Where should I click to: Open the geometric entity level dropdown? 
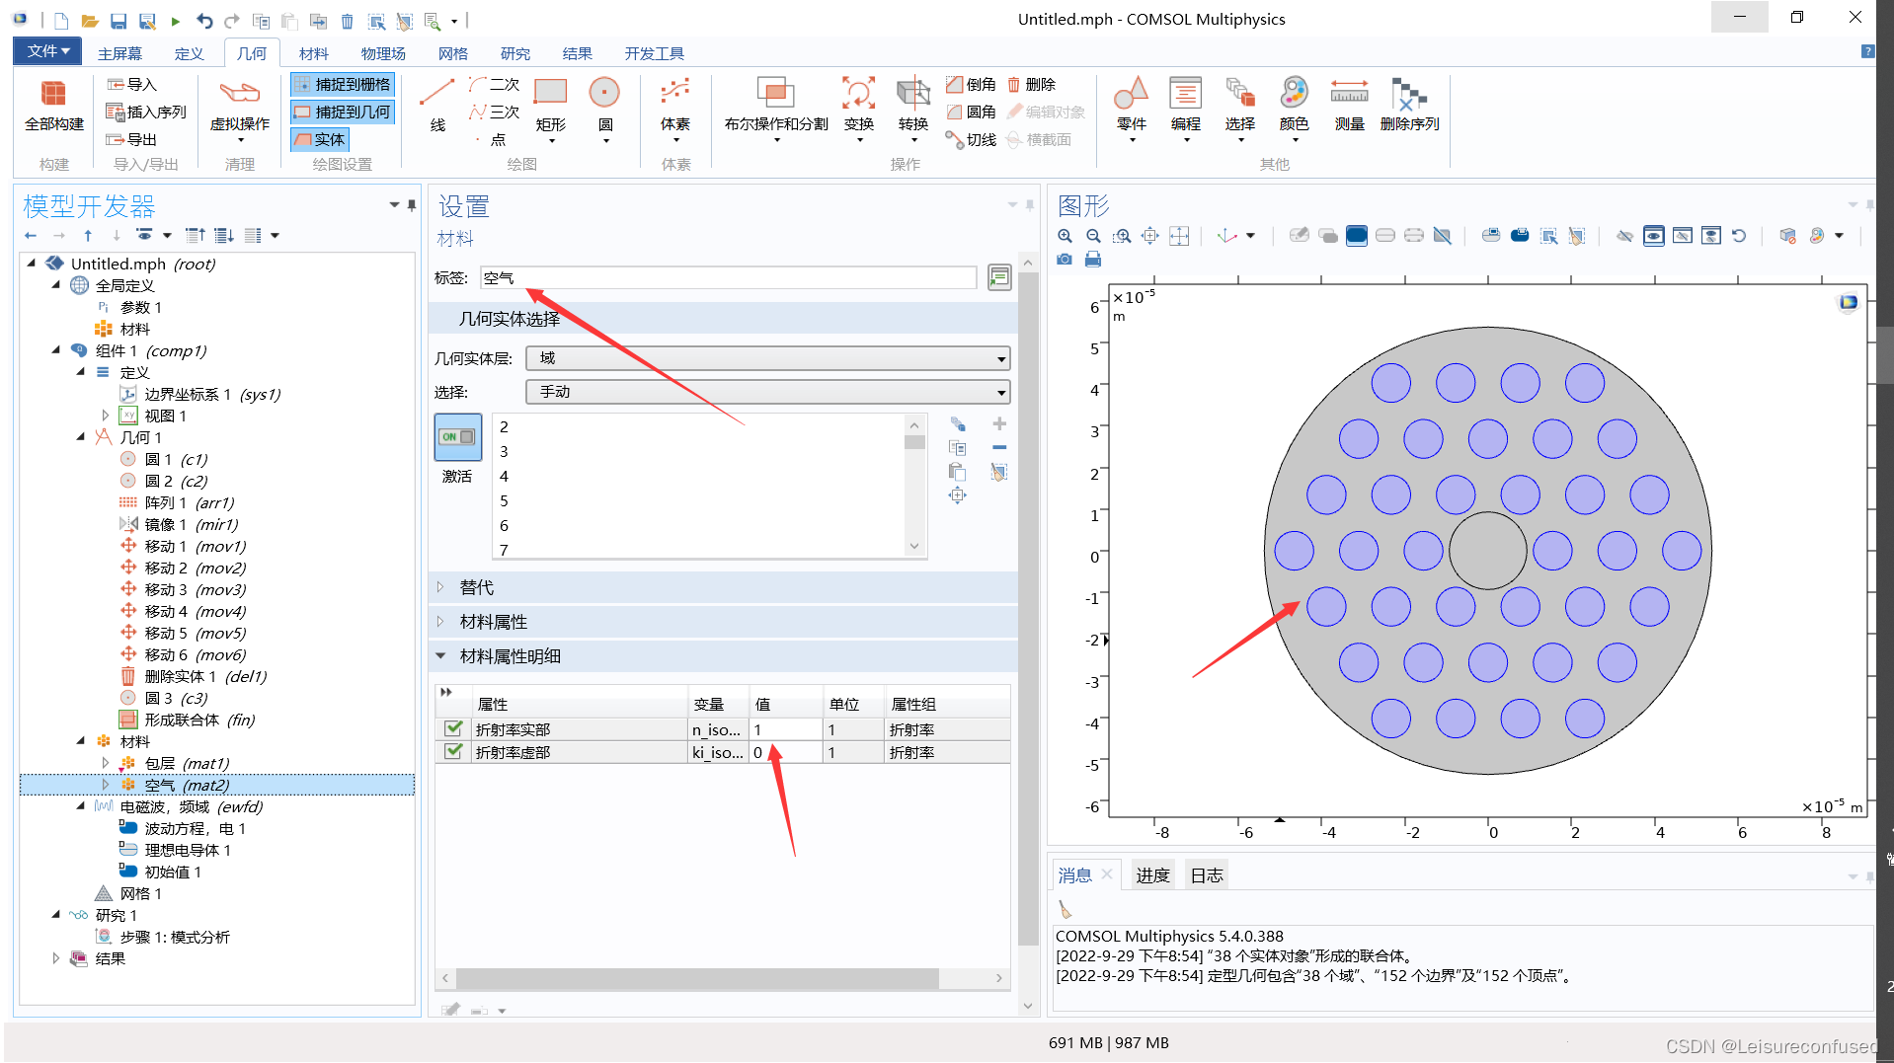[767, 358]
